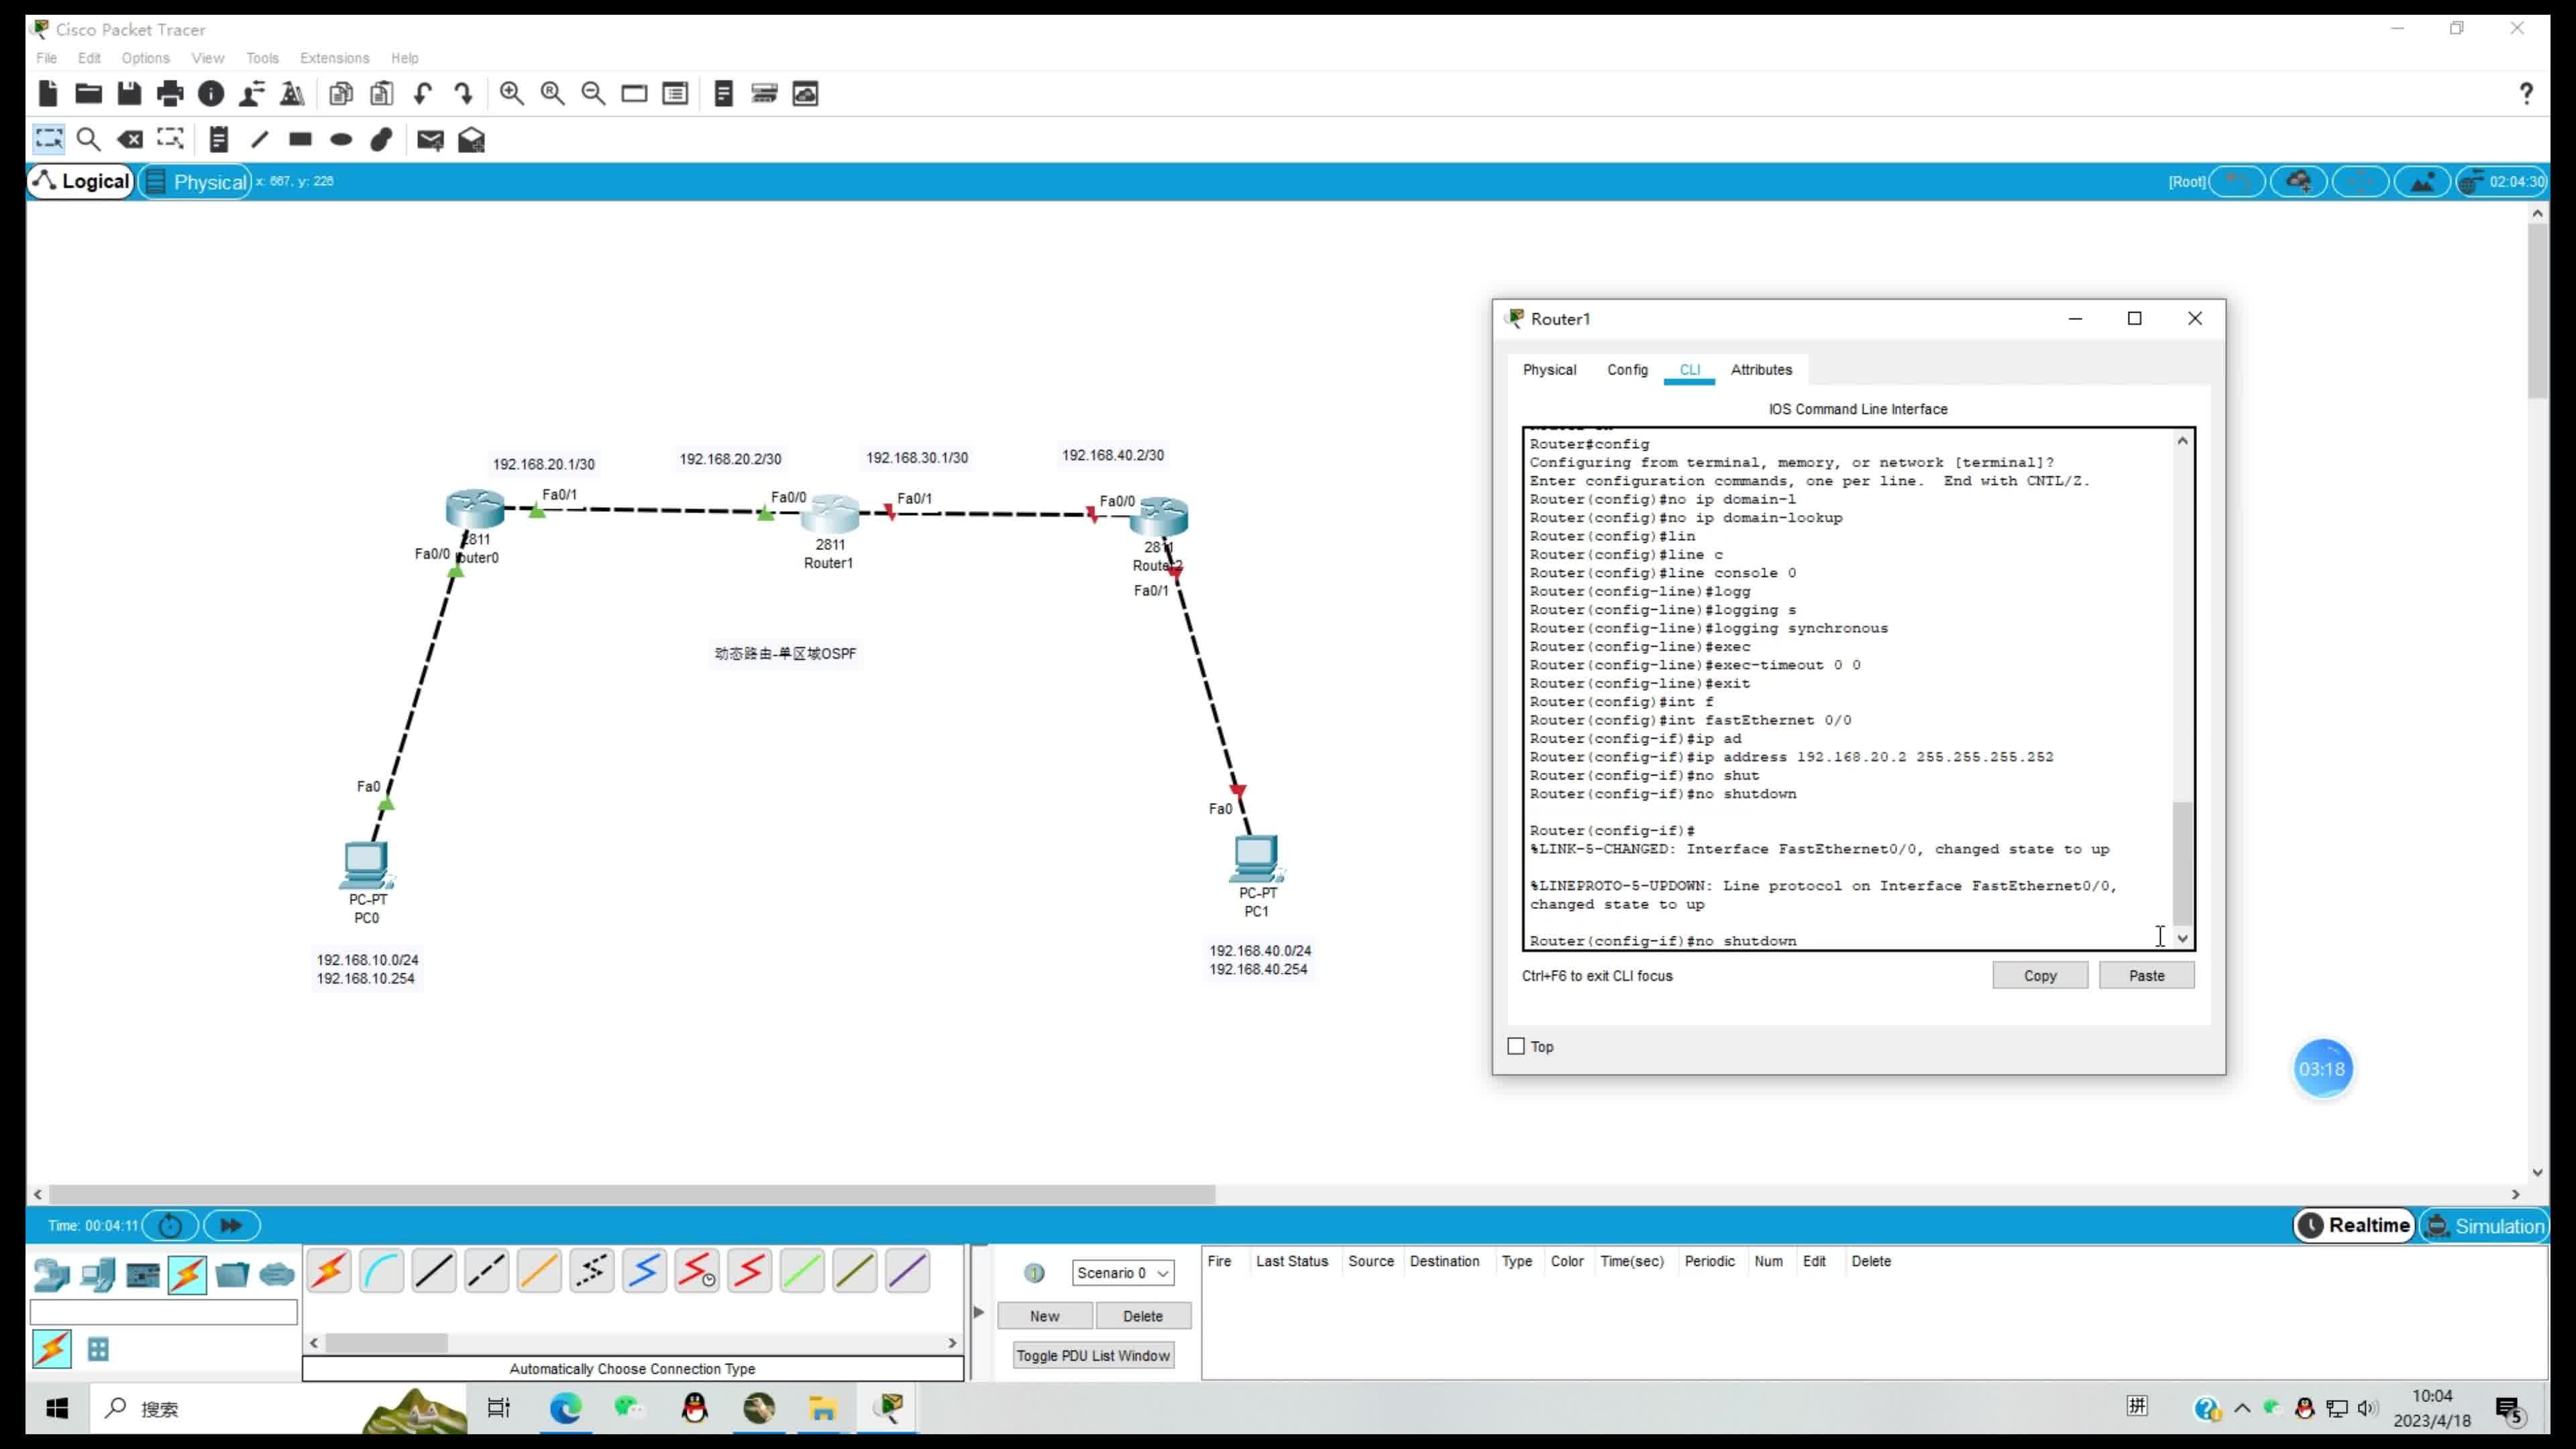
Task: Click the Zoom In magnifier icon
Action: coord(512,94)
